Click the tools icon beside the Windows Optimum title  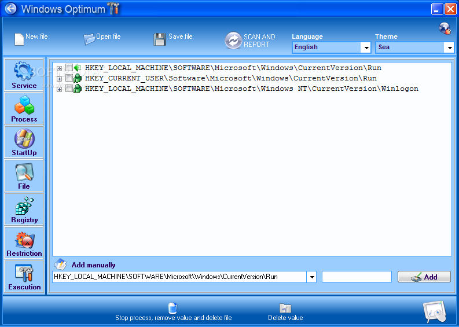pyautogui.click(x=114, y=8)
